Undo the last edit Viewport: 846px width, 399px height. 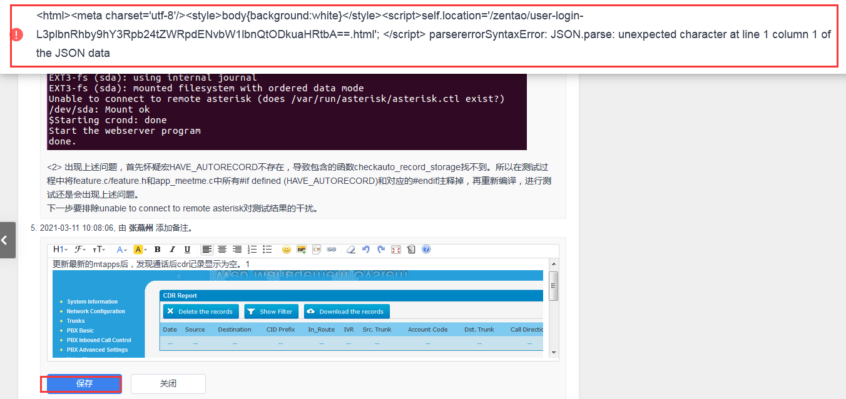[366, 250]
